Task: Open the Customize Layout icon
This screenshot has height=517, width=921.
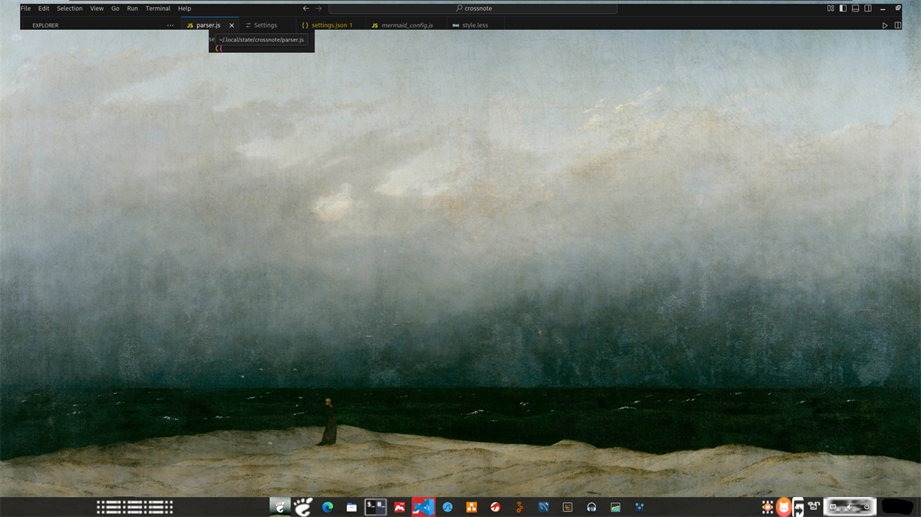Action: [830, 8]
